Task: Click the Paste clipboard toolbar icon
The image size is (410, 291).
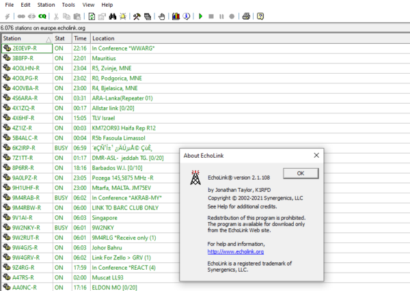Action: 77,16
